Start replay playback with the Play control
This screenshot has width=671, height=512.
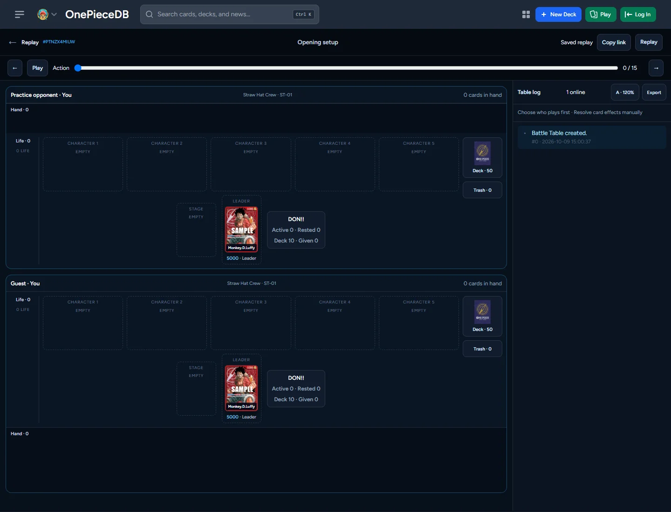pyautogui.click(x=37, y=68)
